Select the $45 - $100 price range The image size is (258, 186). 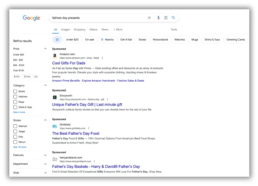click(19, 65)
